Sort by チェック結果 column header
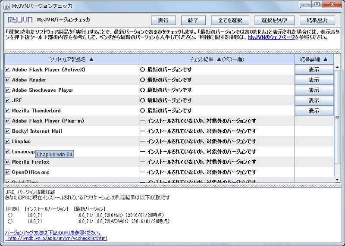The height and width of the screenshot is (246, 345). click(217, 59)
